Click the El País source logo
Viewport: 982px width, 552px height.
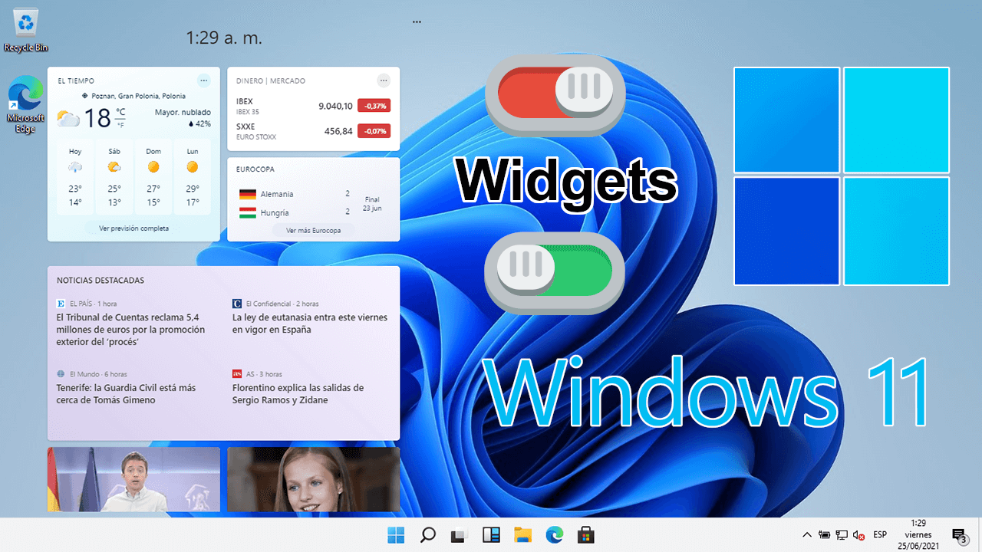pos(61,304)
